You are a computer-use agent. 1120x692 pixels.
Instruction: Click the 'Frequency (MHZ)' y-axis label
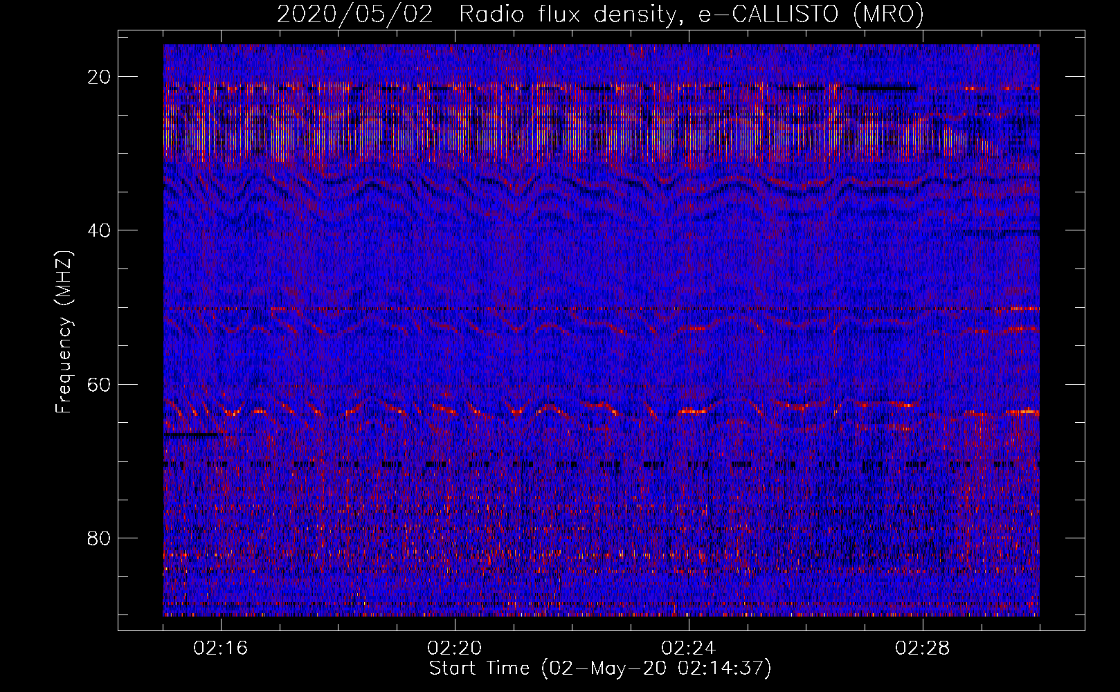click(x=64, y=332)
